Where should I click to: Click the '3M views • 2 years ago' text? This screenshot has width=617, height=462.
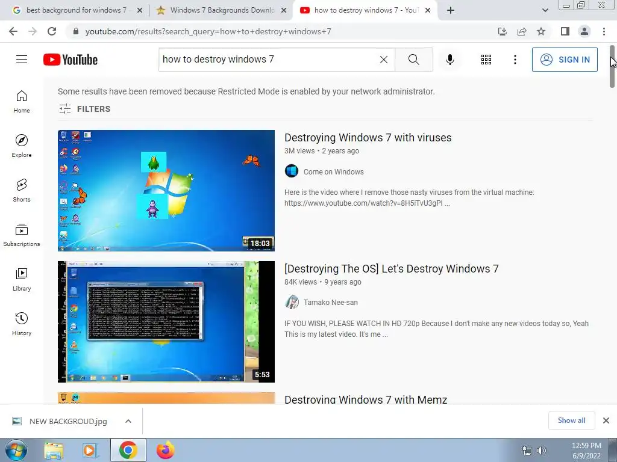coord(322,151)
